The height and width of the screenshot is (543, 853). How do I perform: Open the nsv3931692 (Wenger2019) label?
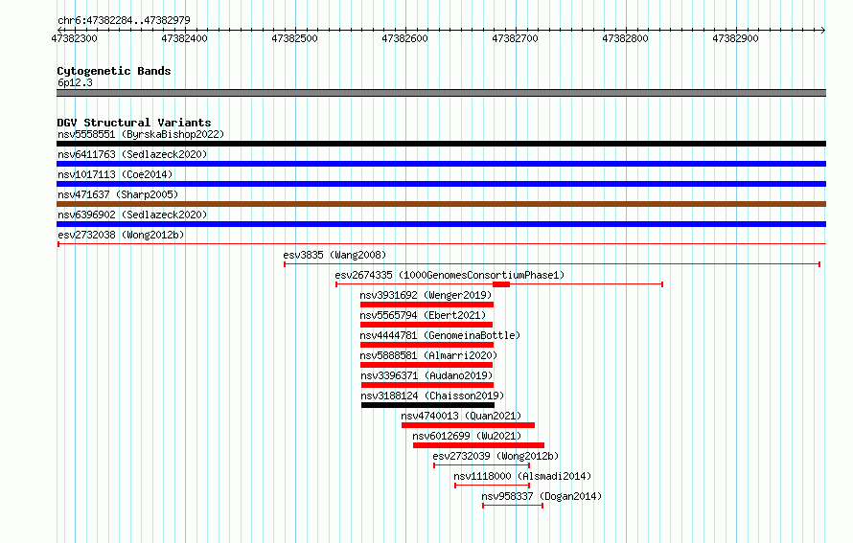tap(426, 295)
